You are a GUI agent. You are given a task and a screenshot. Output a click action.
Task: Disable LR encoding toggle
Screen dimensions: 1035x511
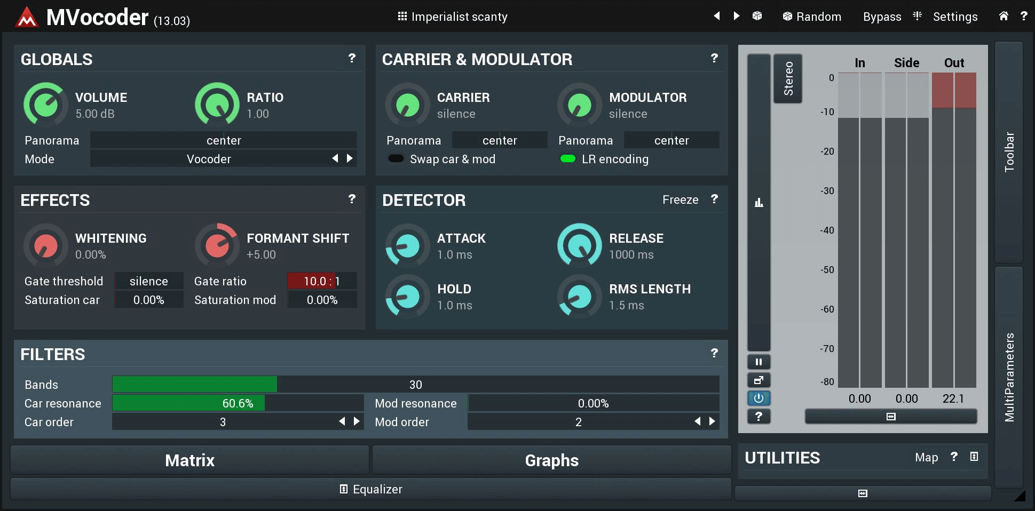(568, 158)
